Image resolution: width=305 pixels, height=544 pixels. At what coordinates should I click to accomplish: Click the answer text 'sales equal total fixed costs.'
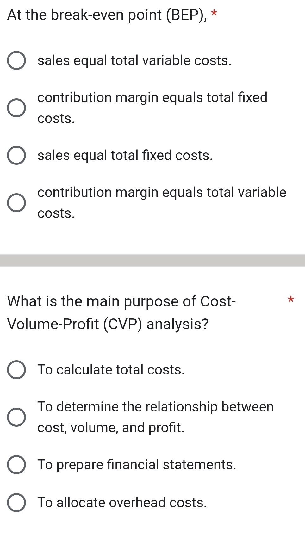tap(125, 155)
